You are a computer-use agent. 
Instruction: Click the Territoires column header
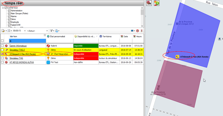pyautogui.click(x=108, y=36)
